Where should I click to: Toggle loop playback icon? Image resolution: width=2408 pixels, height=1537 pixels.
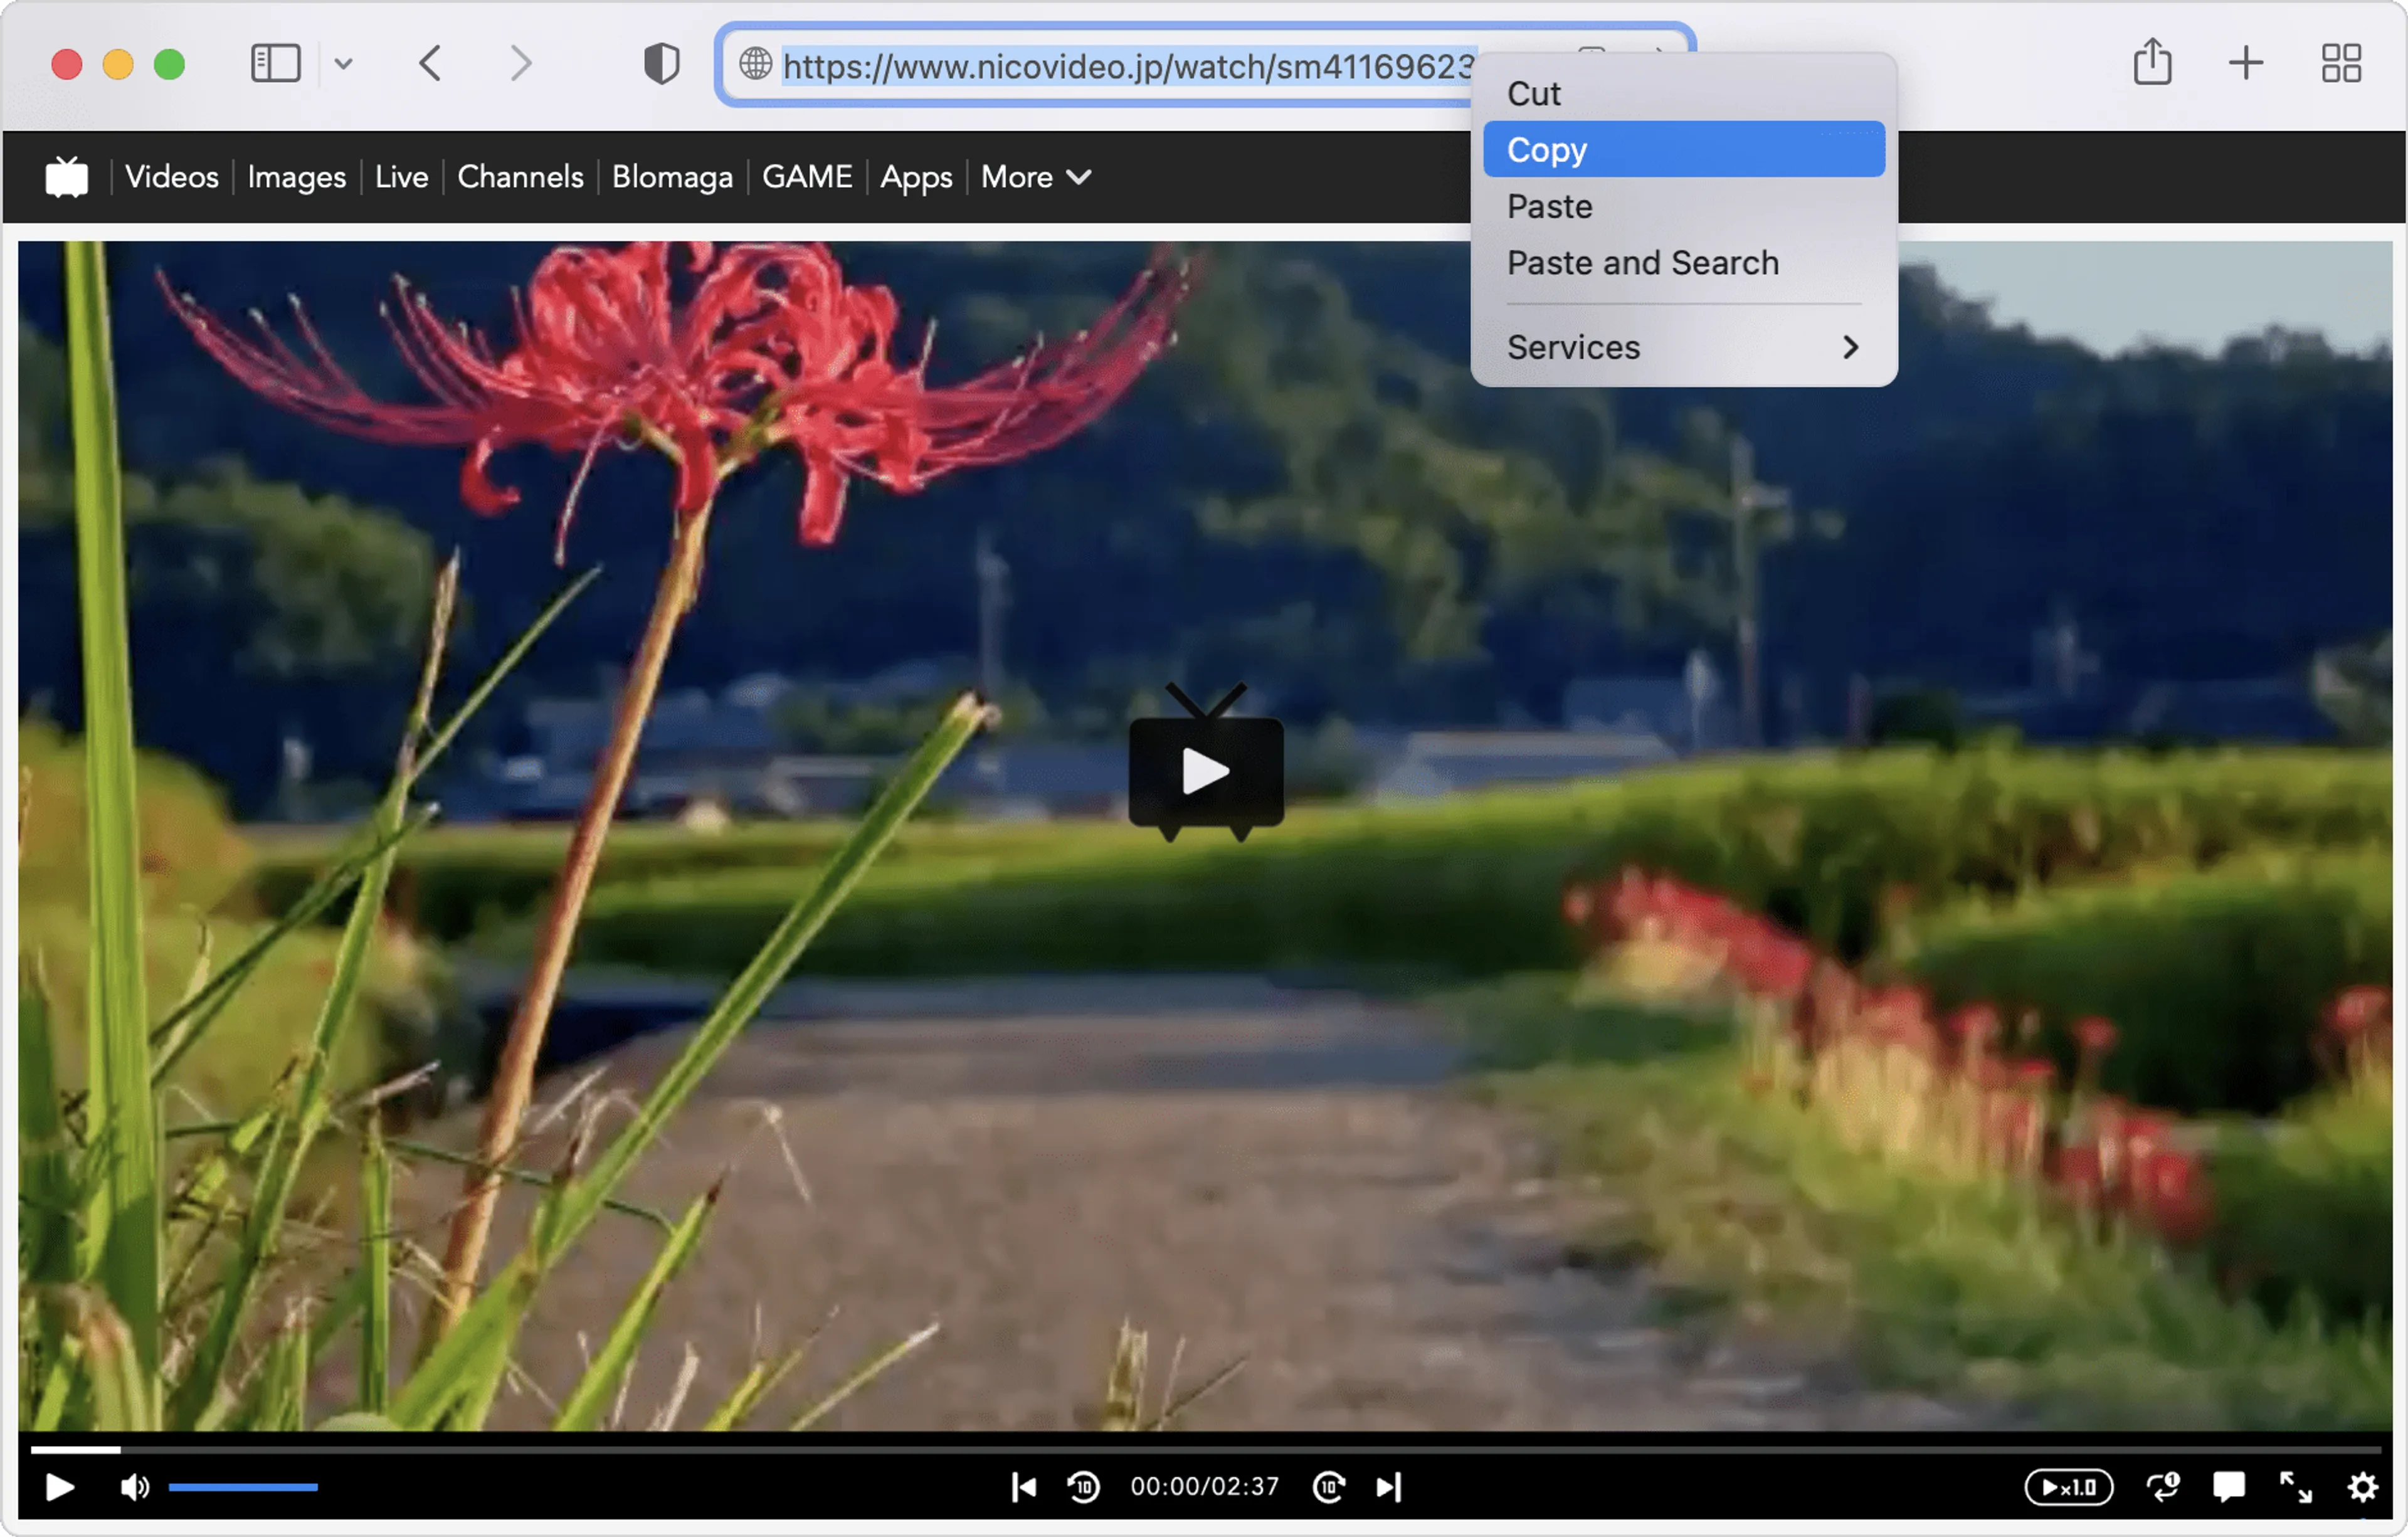point(2163,1487)
